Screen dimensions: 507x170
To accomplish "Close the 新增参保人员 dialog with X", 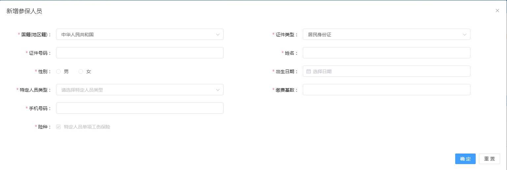I will coord(497,11).
